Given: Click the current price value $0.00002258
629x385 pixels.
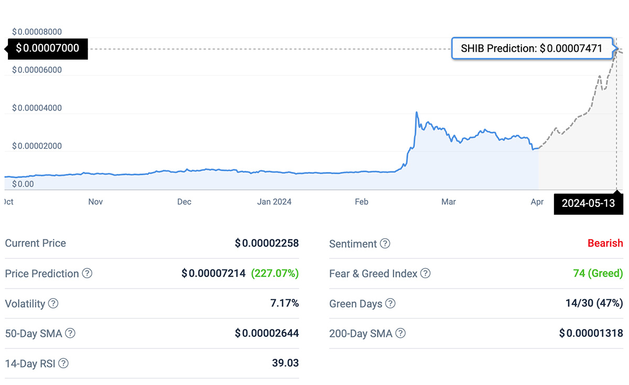Looking at the screenshot, I should click(x=267, y=243).
